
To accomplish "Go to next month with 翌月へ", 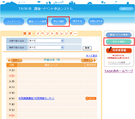I will [x=87, y=60].
